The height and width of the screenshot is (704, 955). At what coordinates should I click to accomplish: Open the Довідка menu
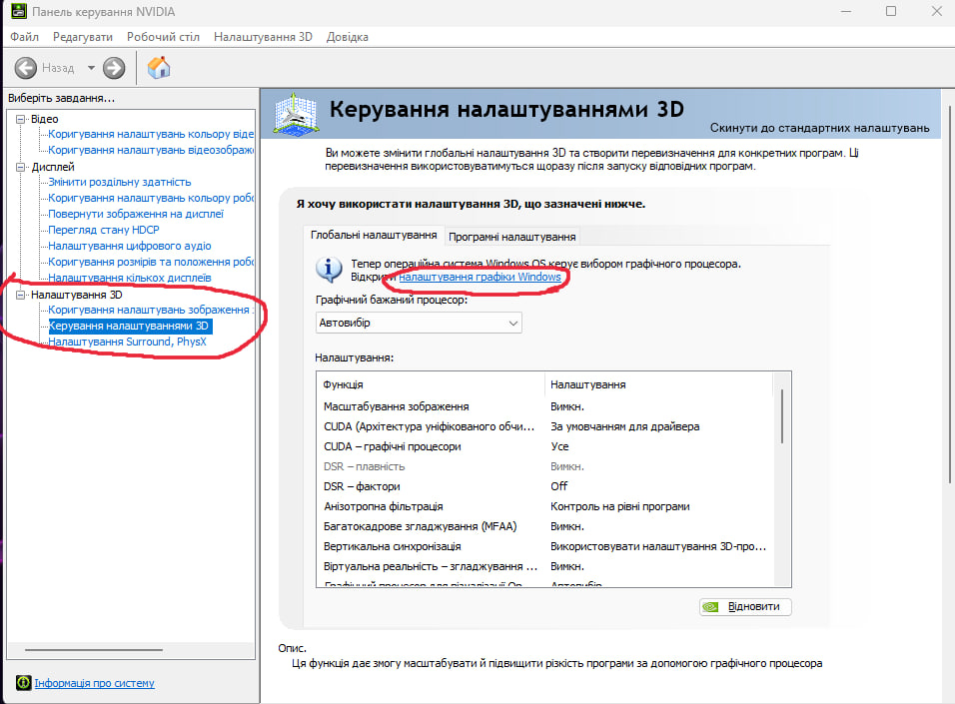tap(348, 37)
